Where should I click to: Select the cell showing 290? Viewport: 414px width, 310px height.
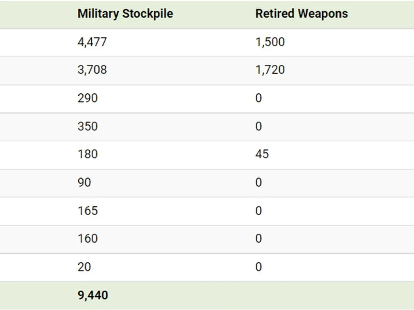[x=88, y=98]
